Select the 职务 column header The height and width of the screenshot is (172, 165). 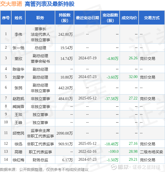(x=40, y=18)
